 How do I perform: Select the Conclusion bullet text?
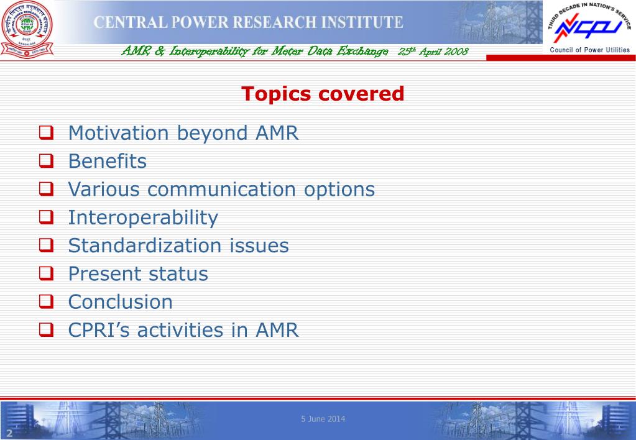(x=121, y=302)
